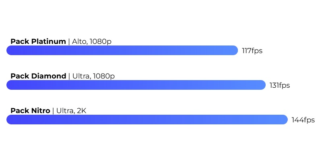Viewport: 322px width, 161px height.
Task: Click the light-blue right end of Pack Platinum bar
Action: 234,50
